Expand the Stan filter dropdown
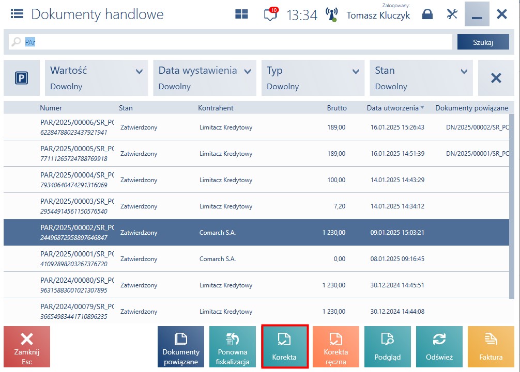Viewport: 520px width, 372px height. click(x=421, y=78)
